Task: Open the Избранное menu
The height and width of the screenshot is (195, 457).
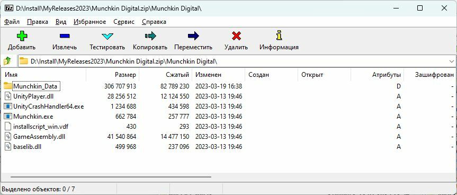Action: tap(90, 22)
